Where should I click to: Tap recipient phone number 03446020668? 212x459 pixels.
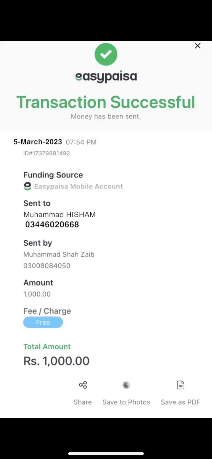[x=52, y=225]
